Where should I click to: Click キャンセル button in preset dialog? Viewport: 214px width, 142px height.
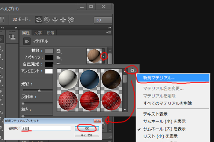[87, 135]
